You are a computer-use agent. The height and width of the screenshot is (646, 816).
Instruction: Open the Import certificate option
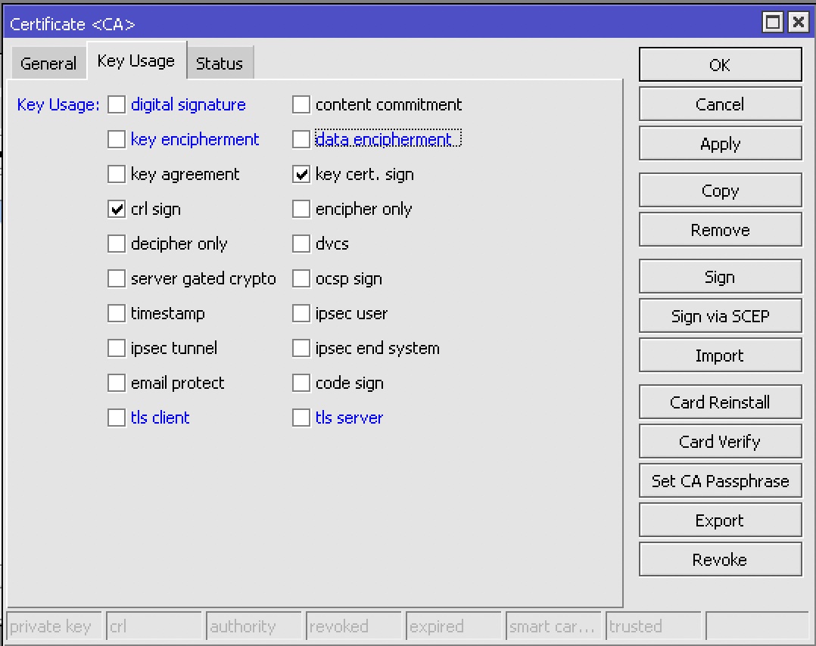click(720, 356)
